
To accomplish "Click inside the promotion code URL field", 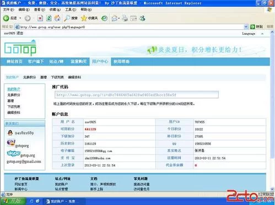I will pyautogui.click(x=137, y=95).
